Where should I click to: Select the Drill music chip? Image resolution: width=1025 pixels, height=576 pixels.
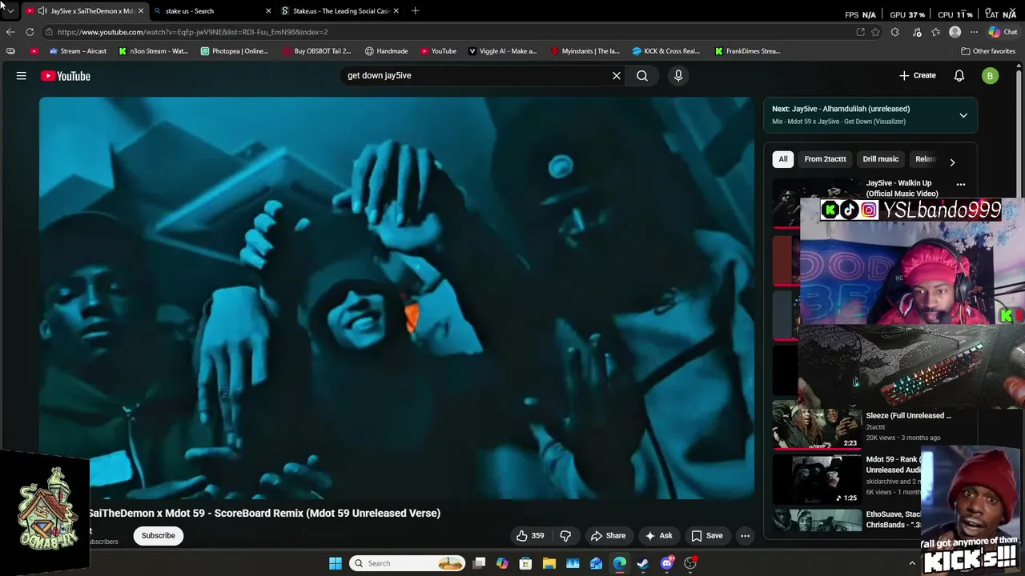[880, 159]
